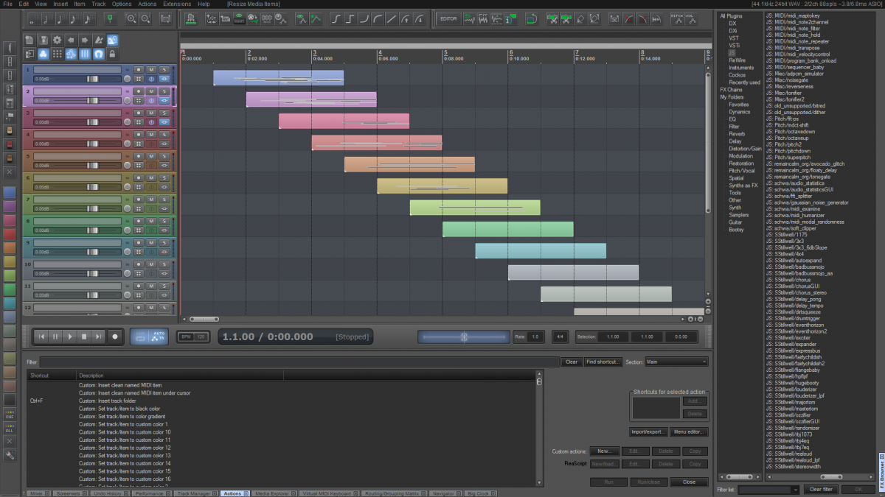885x497 pixels.
Task: Click the PITCH envelope toolbar icon
Action: pos(677,18)
